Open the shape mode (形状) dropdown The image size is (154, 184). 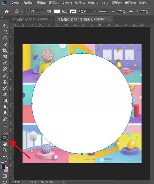click(x=35, y=11)
